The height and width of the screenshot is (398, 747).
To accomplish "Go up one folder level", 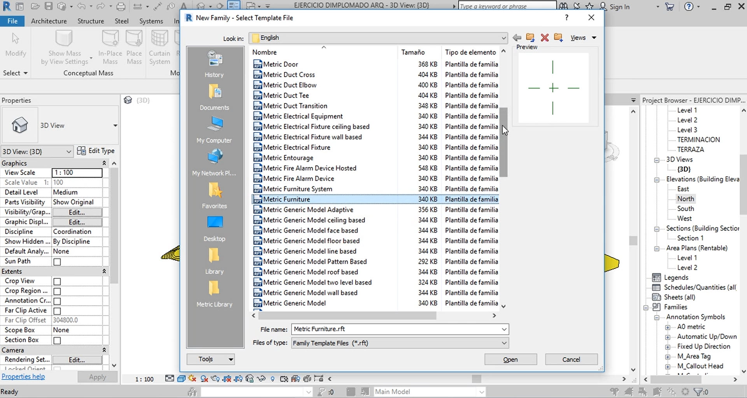I will point(530,37).
